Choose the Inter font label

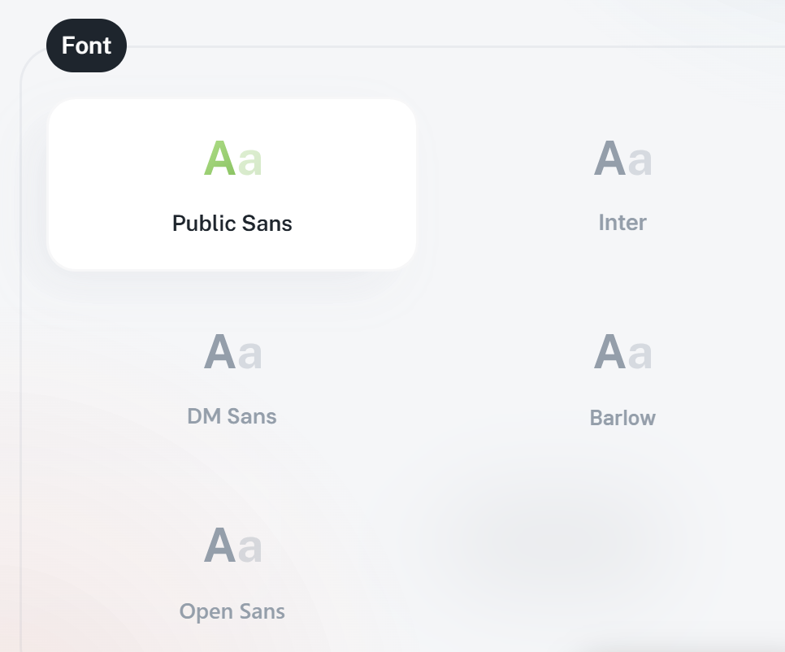click(622, 223)
